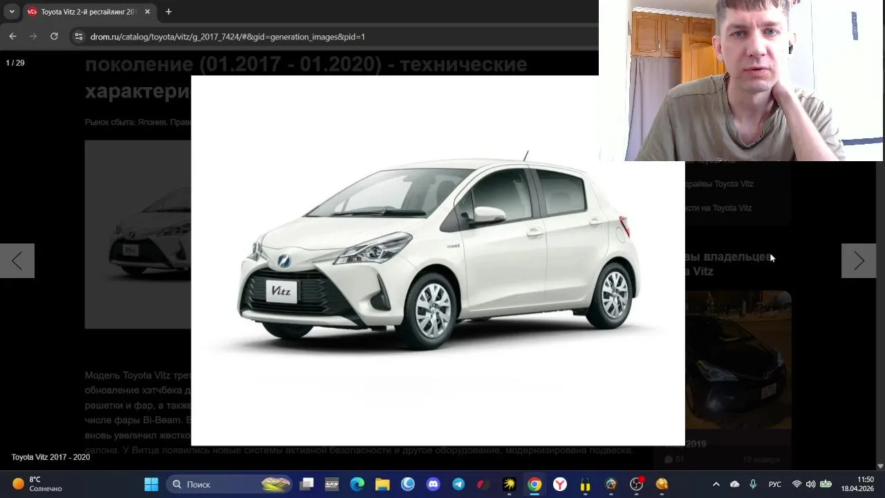Viewport: 885px width, 498px height.
Task: Open Yandex Browser from taskbar
Action: click(x=560, y=484)
